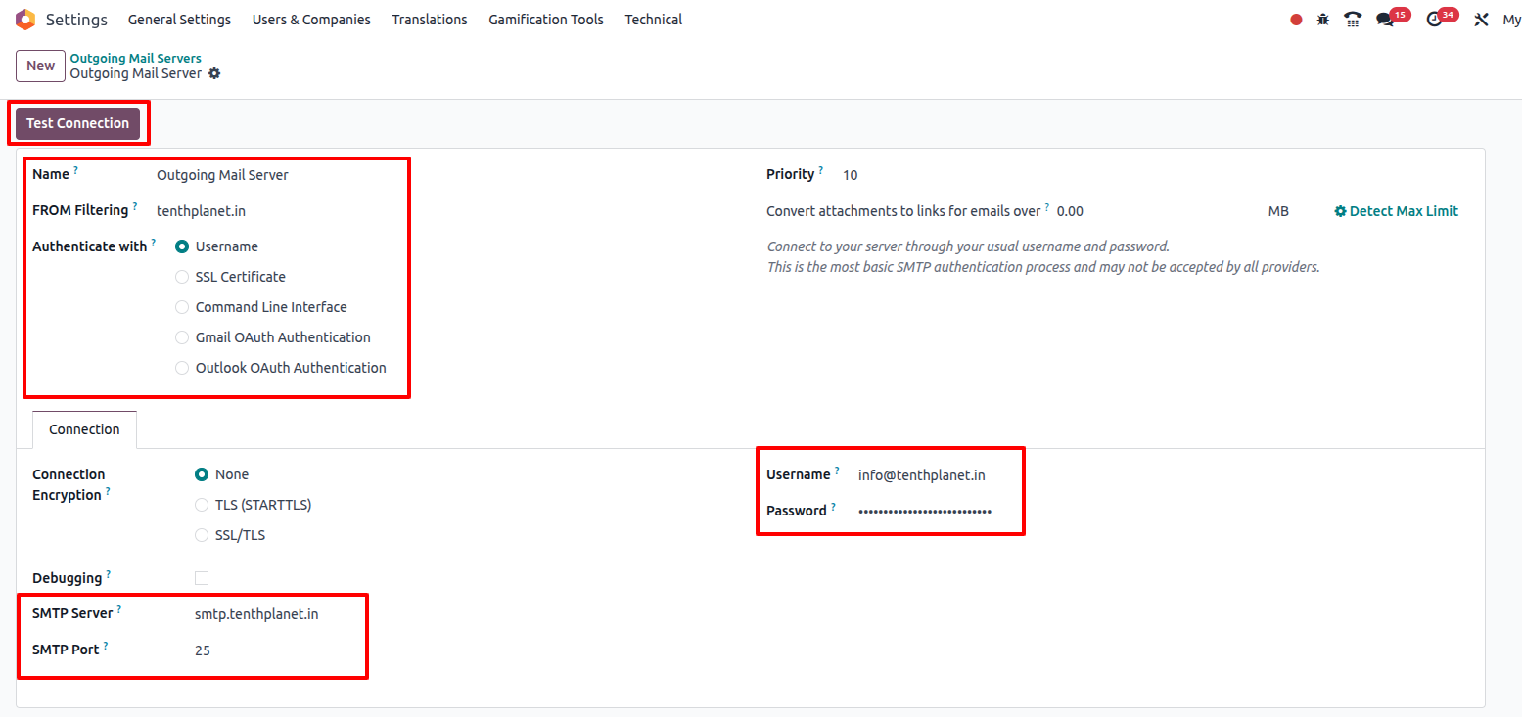Show the help tooltip for SMTP Server
This screenshot has height=717, width=1522.
tap(119, 609)
